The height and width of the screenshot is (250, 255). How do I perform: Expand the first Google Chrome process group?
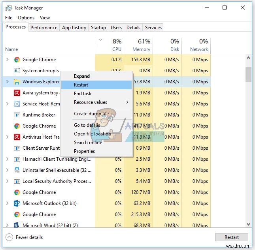tap(8, 60)
